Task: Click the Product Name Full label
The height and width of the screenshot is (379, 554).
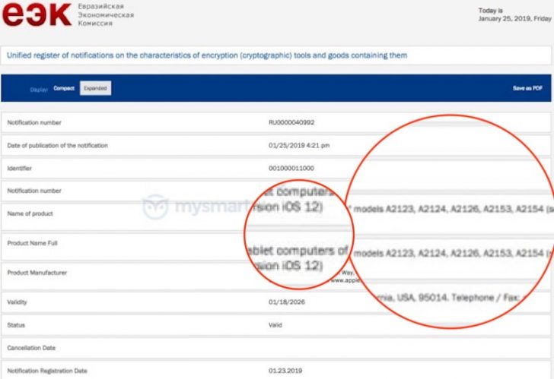Action: pos(32,243)
